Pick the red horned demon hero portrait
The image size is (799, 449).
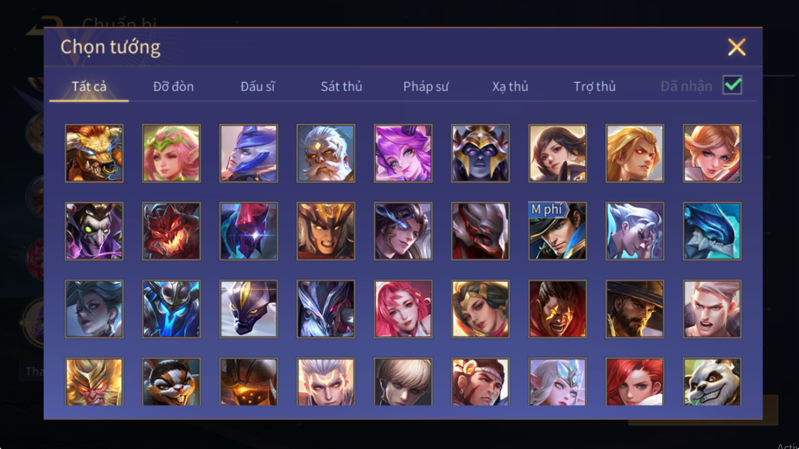tap(171, 231)
